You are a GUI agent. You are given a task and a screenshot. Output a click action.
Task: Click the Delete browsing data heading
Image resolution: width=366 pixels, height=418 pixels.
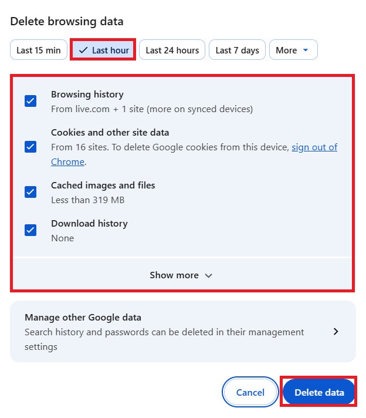tap(67, 21)
